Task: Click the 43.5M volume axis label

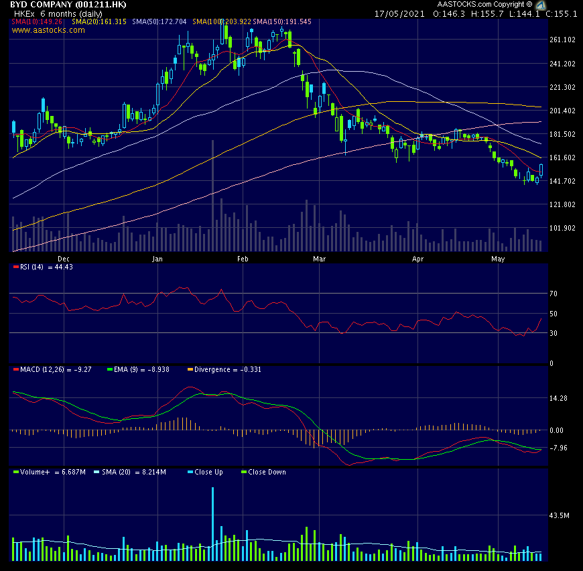Action: pyautogui.click(x=559, y=515)
